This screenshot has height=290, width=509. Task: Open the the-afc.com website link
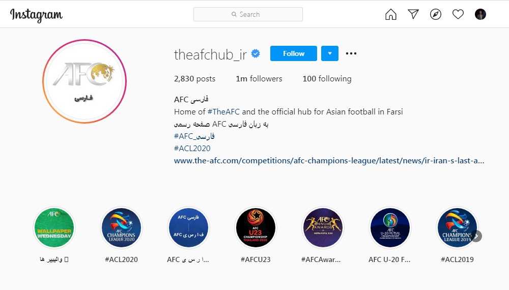coord(329,161)
